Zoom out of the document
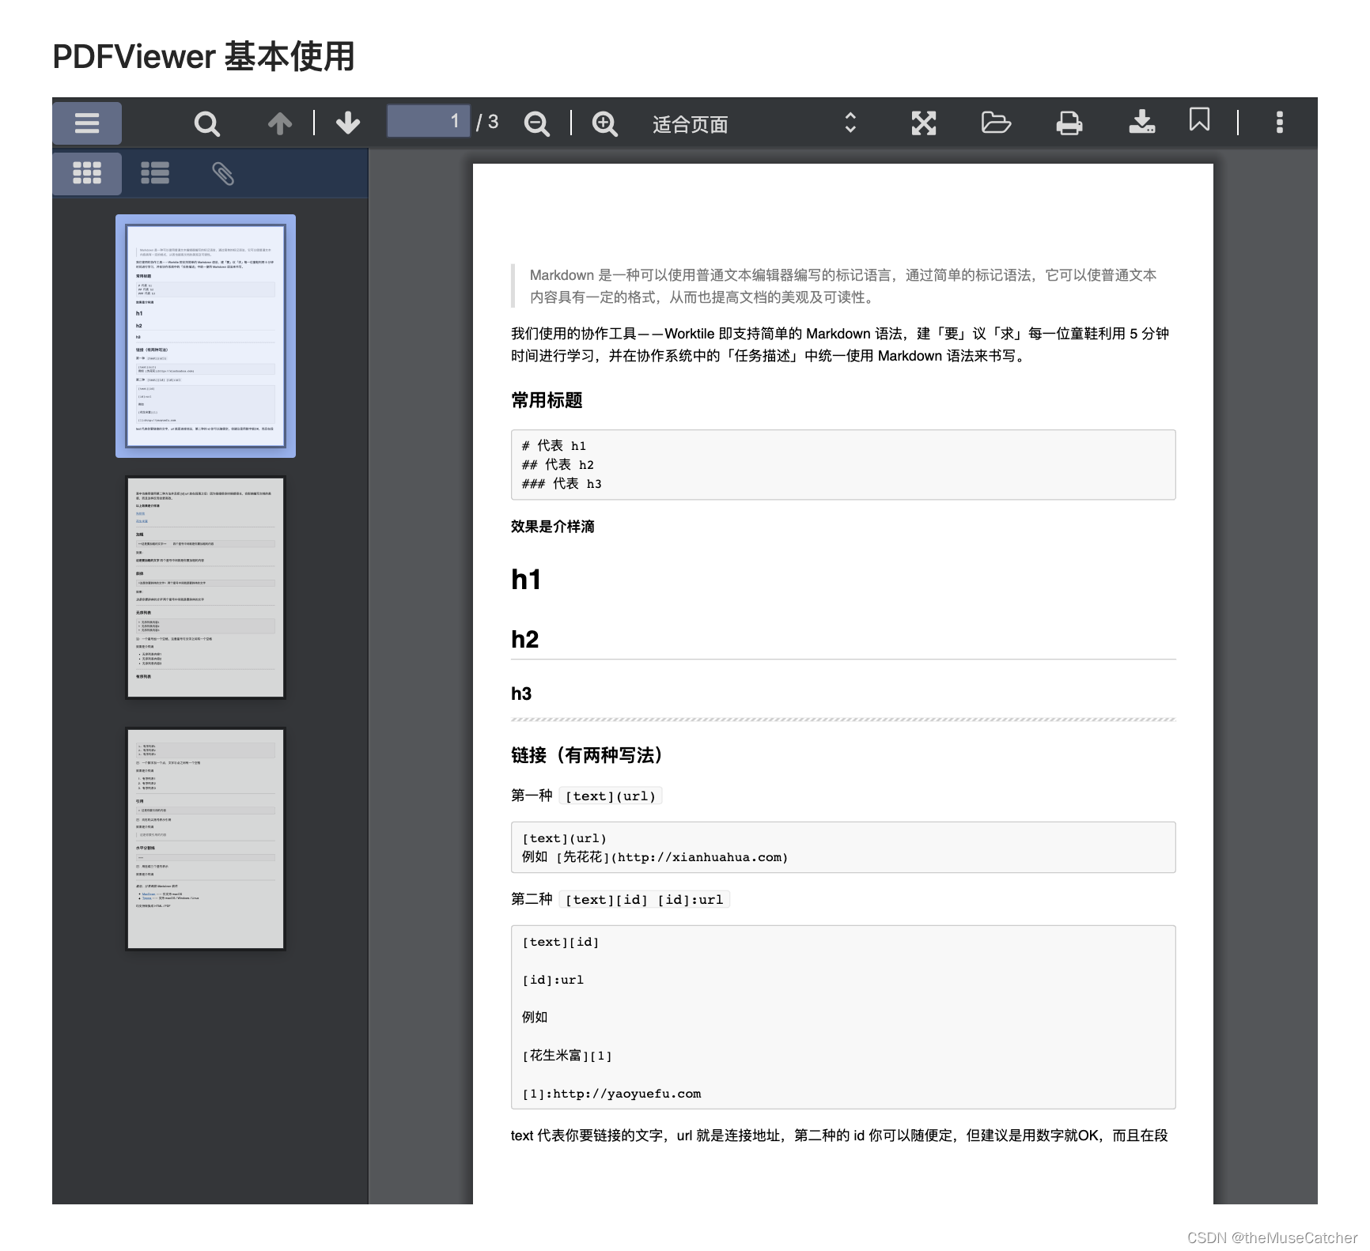This screenshot has height=1251, width=1370. pyautogui.click(x=537, y=123)
